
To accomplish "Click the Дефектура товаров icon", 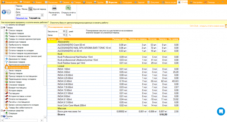I will pyautogui.click(x=7, y=42).
